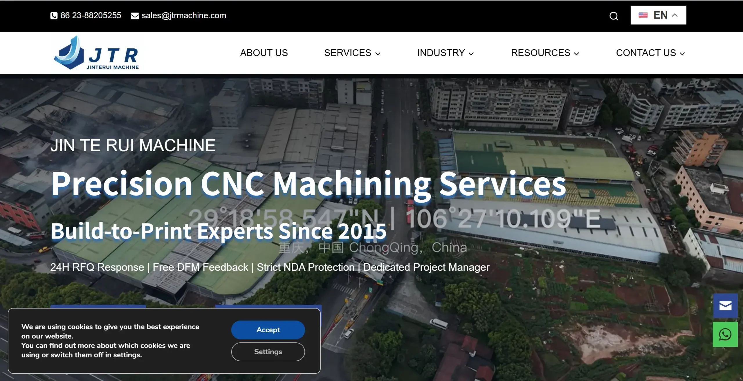Image resolution: width=743 pixels, height=381 pixels.
Task: Open the green WhatsApp chat button
Action: click(x=725, y=334)
